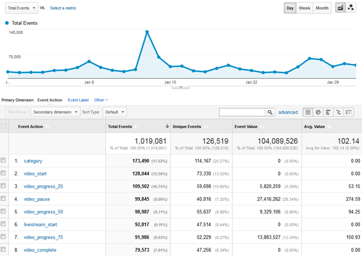Select Event Label primary dimension
Image resolution: width=362 pixels, height=256 pixels.
pos(78,100)
